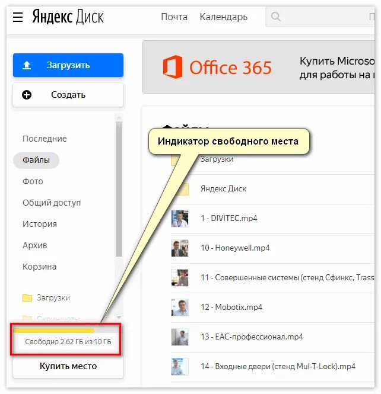The image size is (381, 394).
Task: Click the Загрузки folder icon in sidebar
Action: (x=27, y=297)
